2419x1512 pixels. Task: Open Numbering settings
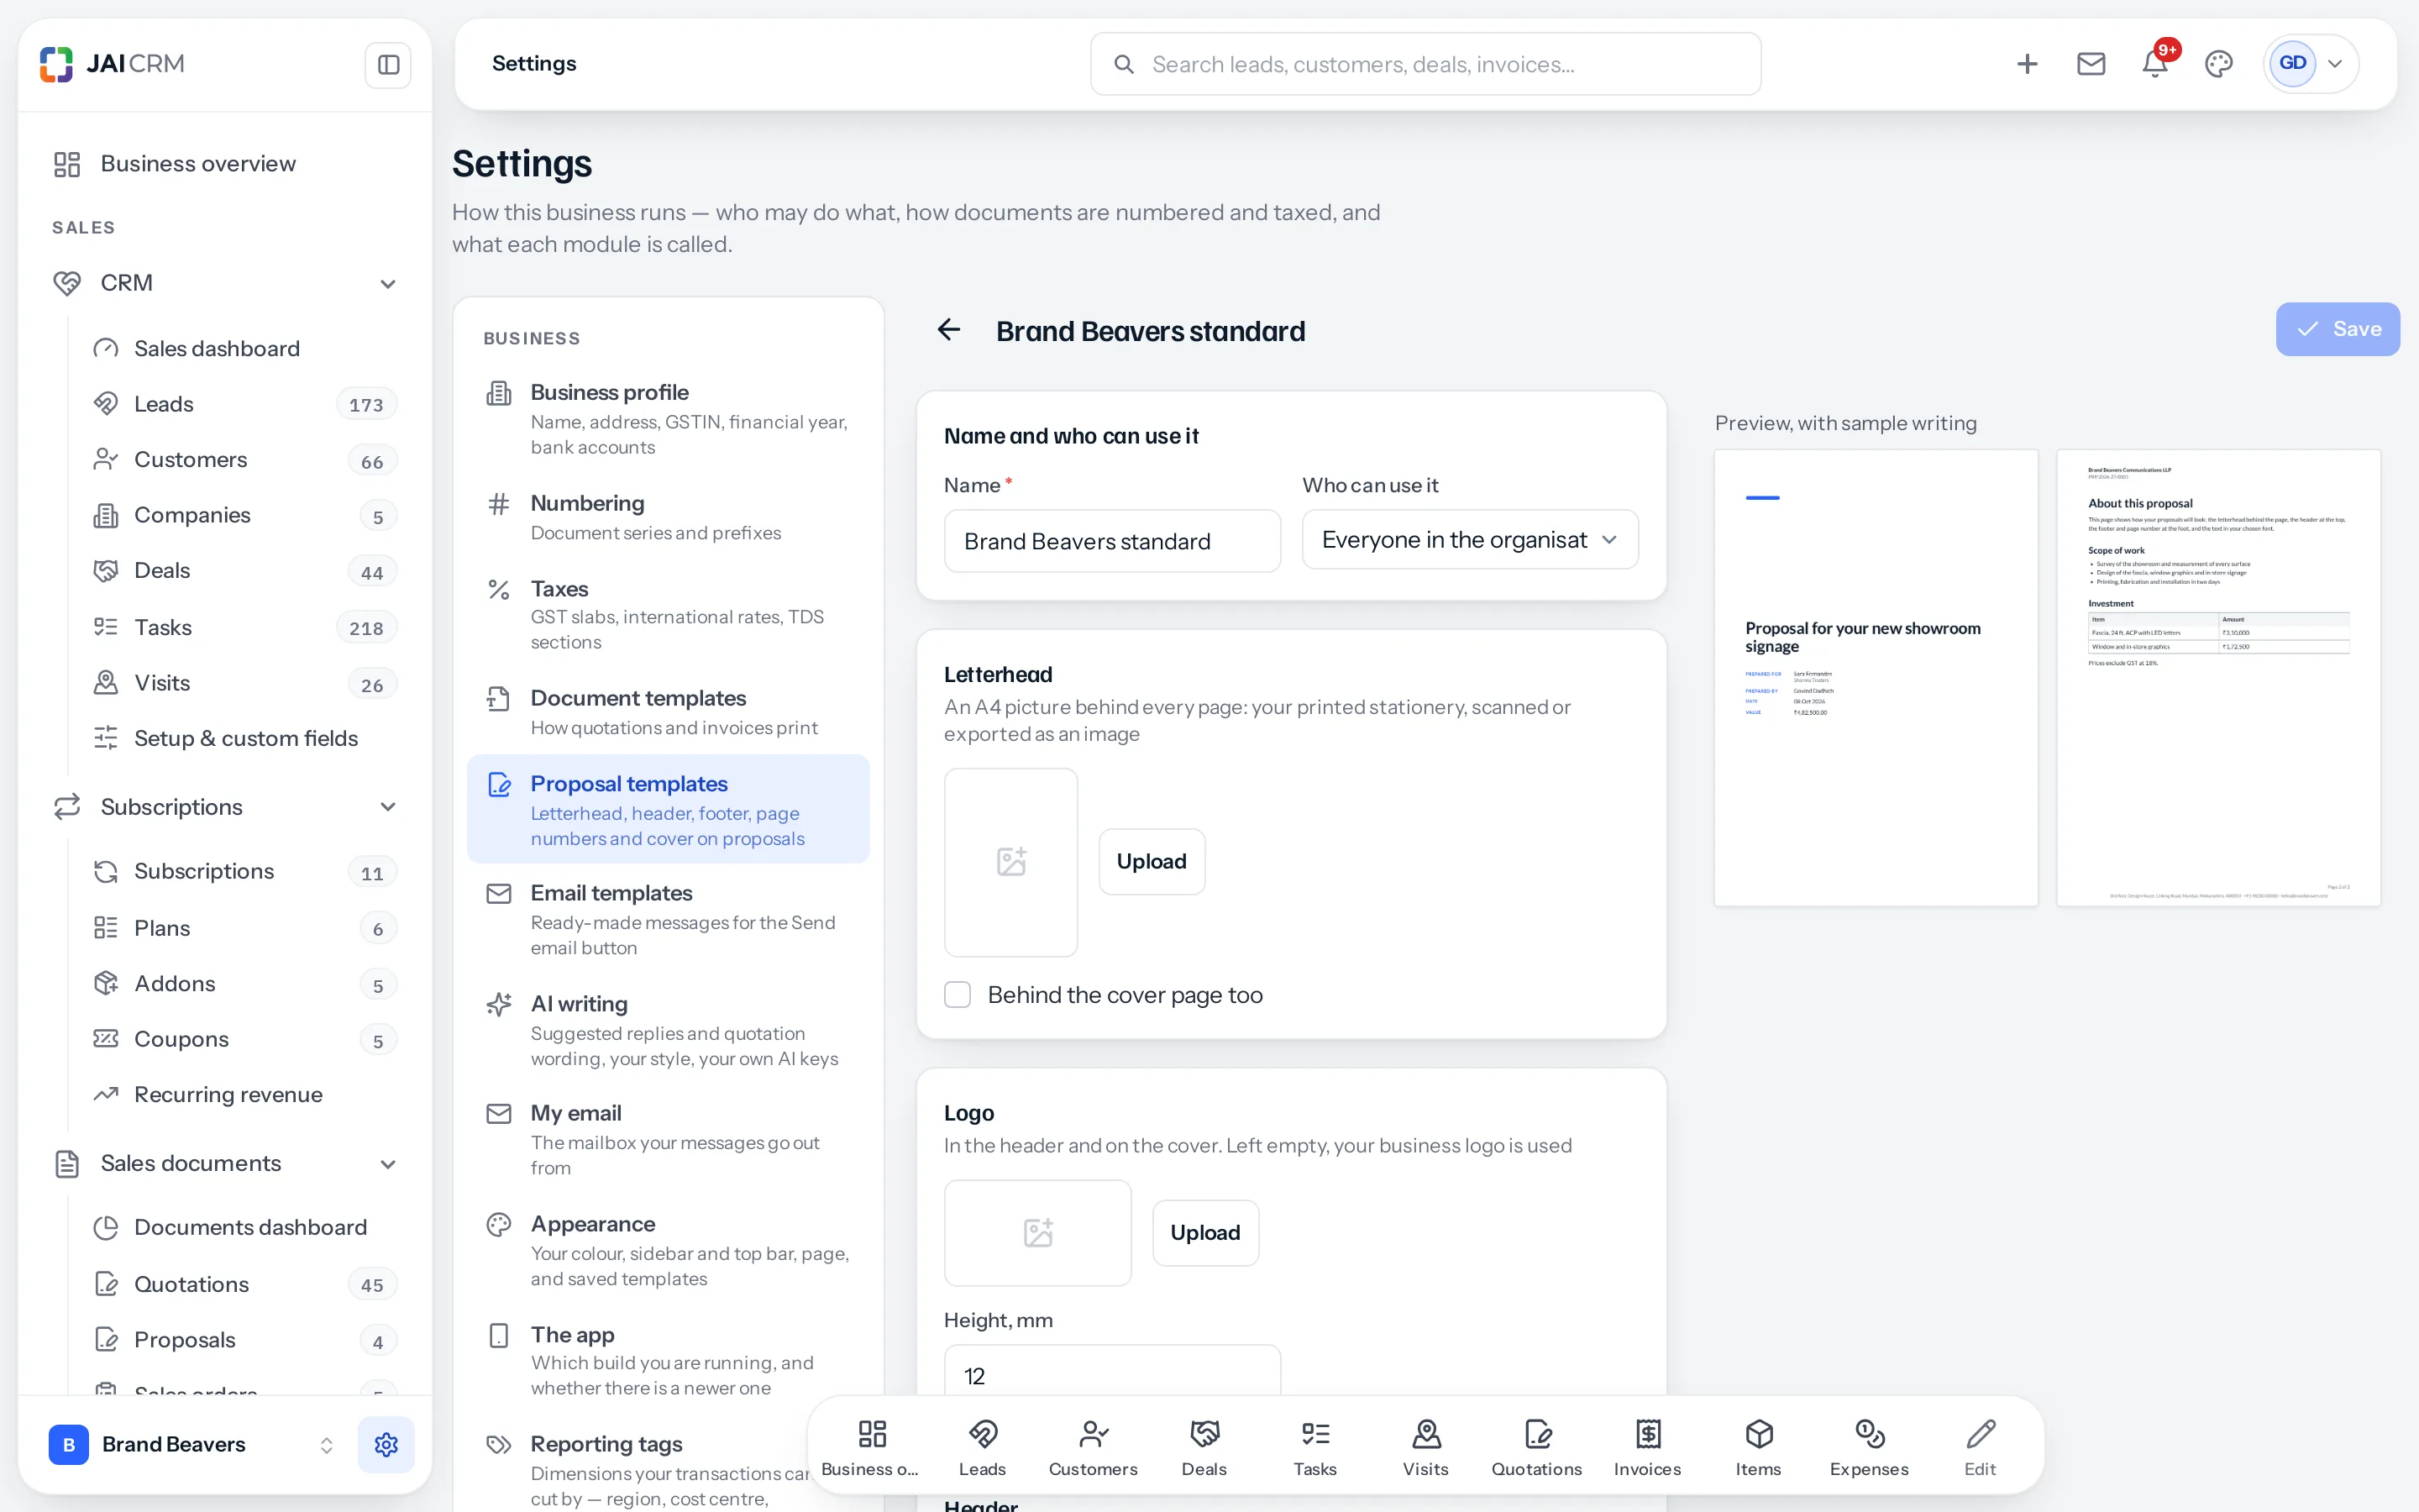[668, 517]
